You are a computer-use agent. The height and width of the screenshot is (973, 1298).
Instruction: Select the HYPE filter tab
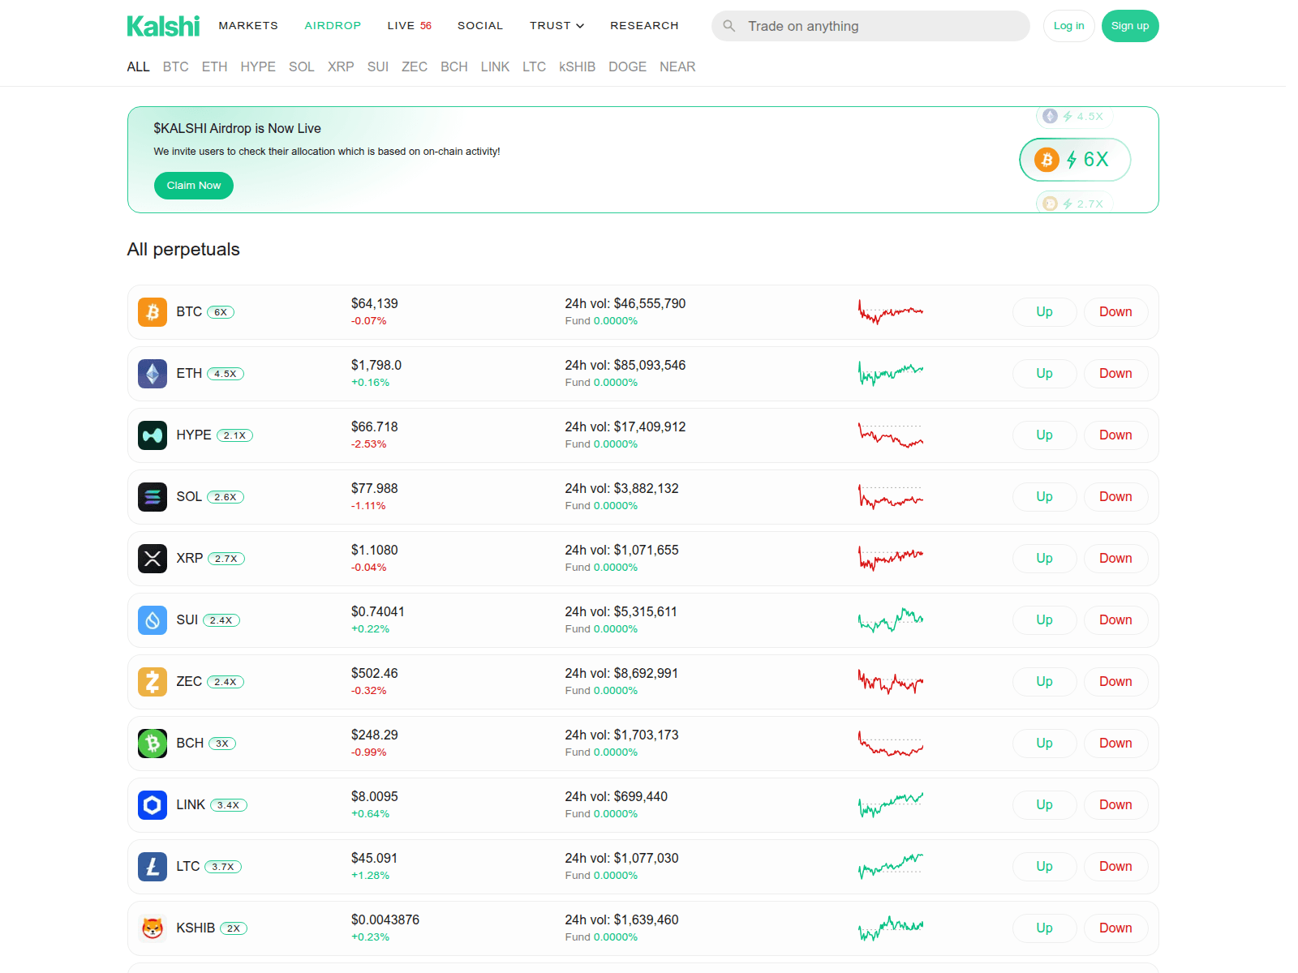[x=258, y=66]
